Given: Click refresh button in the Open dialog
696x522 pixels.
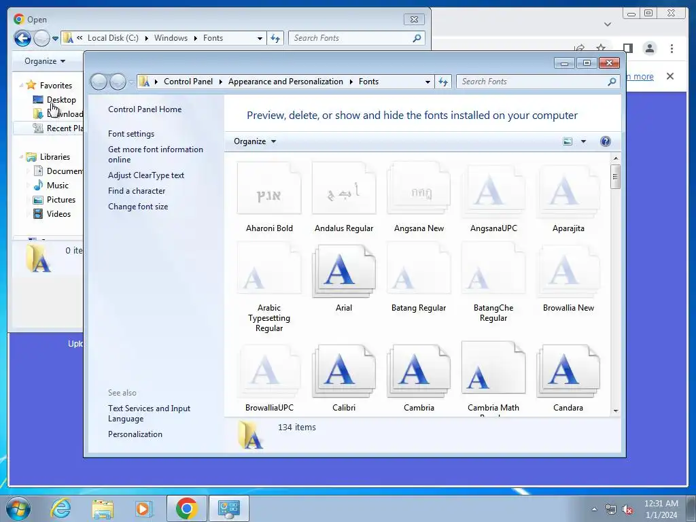Looking at the screenshot, I should [275, 38].
